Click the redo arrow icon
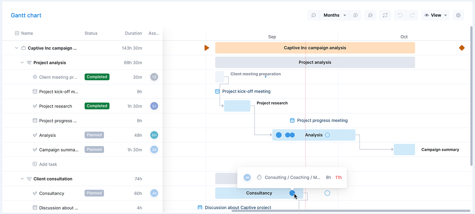475x214 pixels. [412, 15]
